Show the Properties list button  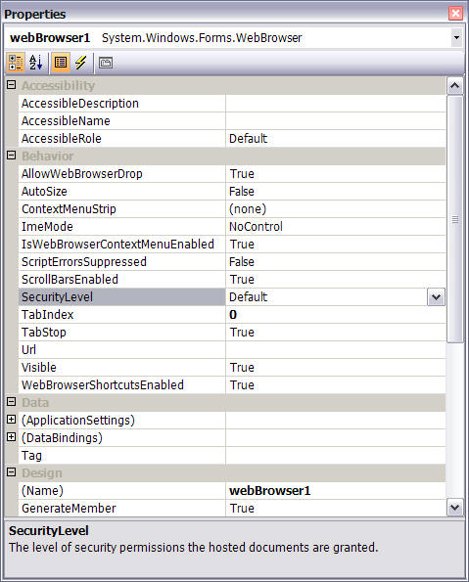tap(60, 63)
